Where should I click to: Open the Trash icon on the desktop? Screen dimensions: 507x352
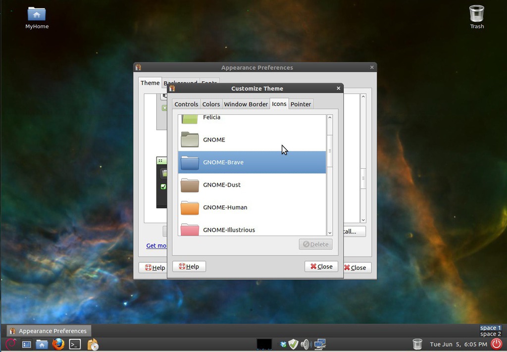point(477,13)
